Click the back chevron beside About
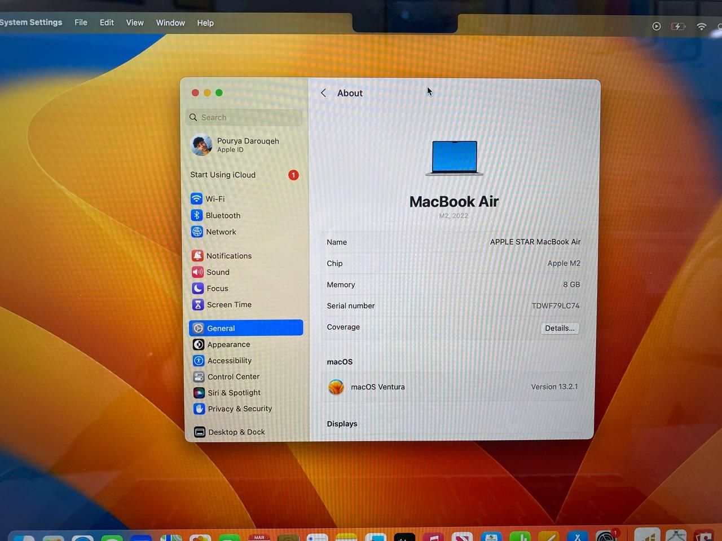Image resolution: width=722 pixels, height=541 pixels. [x=323, y=93]
